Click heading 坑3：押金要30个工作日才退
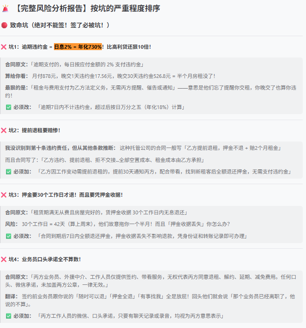Image resolution: width=306 pixels, height=328 pixels. (66, 195)
